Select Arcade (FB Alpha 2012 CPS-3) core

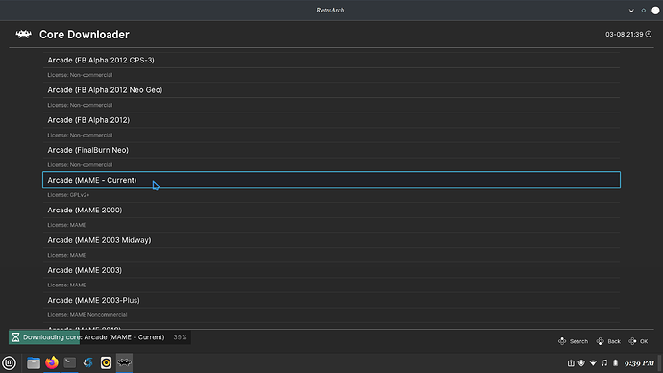[331, 60]
